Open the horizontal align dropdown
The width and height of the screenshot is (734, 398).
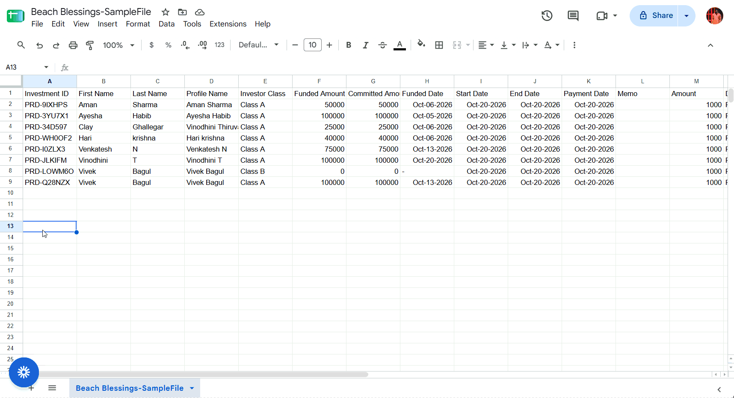(486, 45)
